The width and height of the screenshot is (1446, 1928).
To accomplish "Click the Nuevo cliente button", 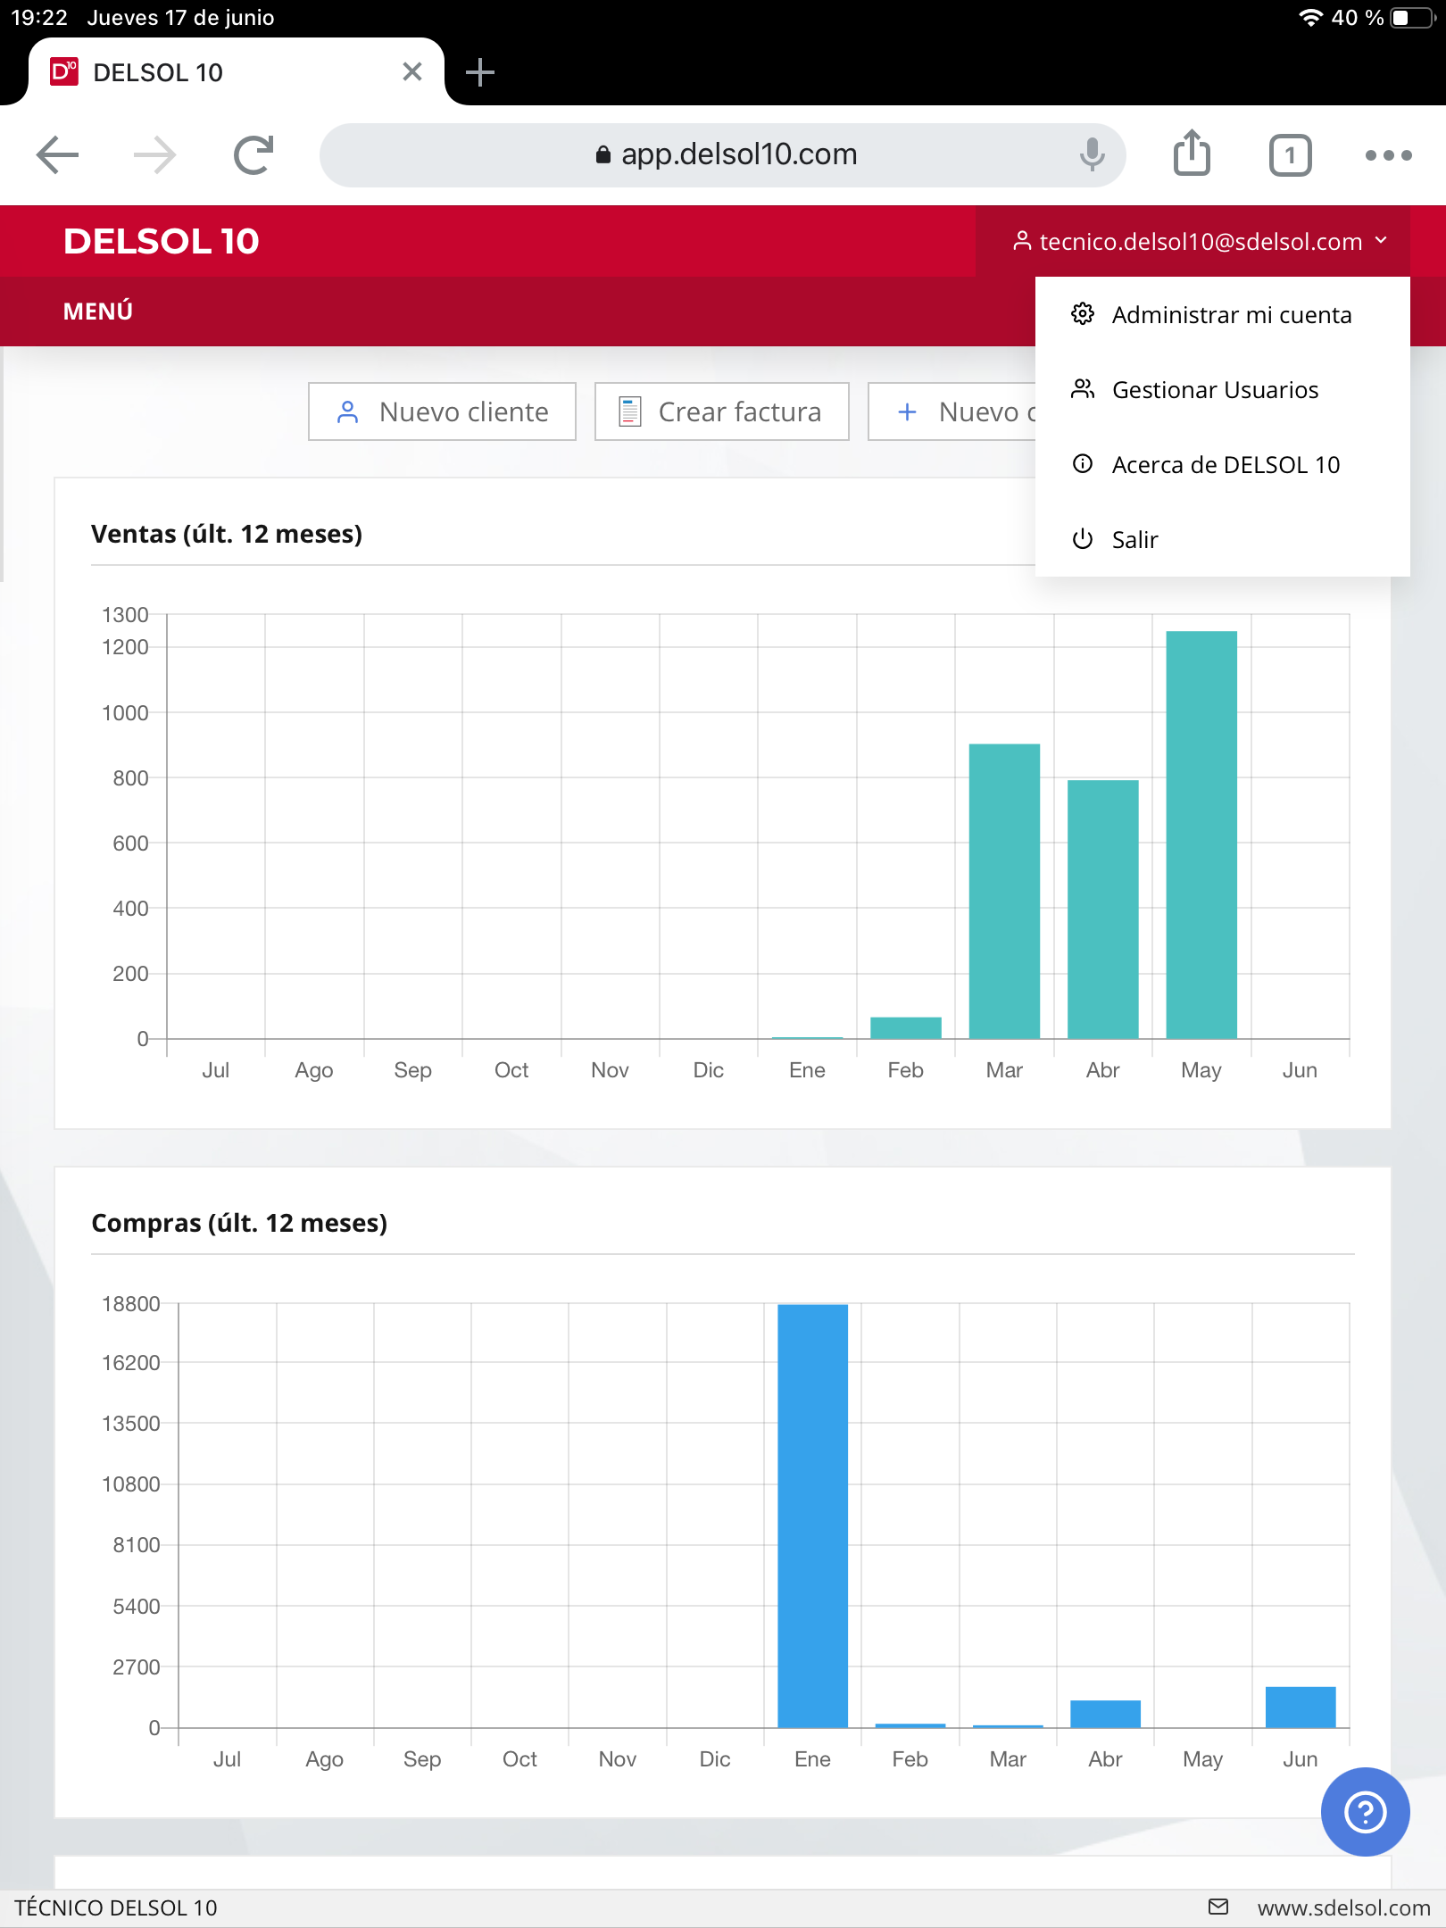I will tap(442, 411).
